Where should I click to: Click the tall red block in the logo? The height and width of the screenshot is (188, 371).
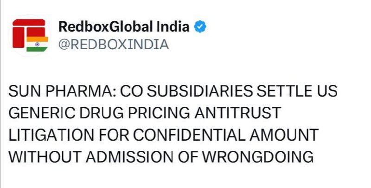19,38
